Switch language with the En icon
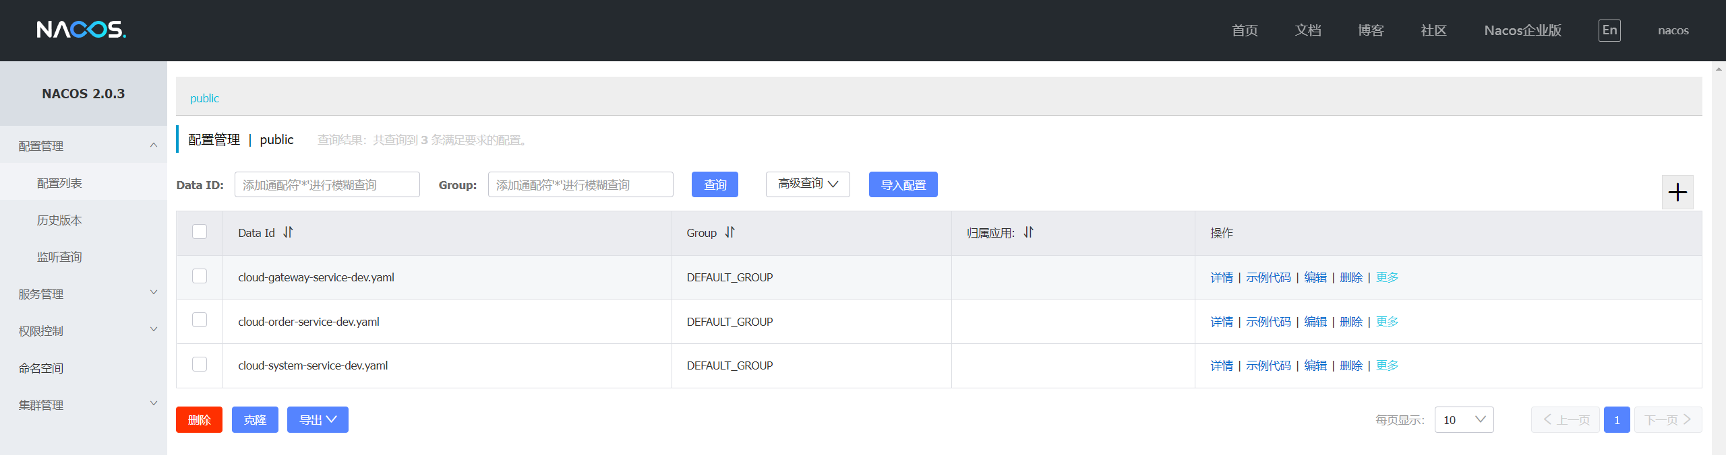 click(x=1609, y=30)
